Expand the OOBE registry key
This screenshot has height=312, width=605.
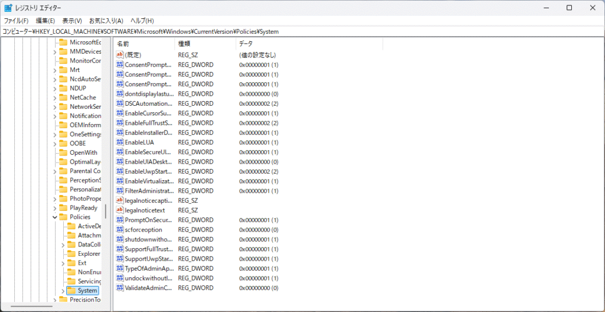click(55, 144)
